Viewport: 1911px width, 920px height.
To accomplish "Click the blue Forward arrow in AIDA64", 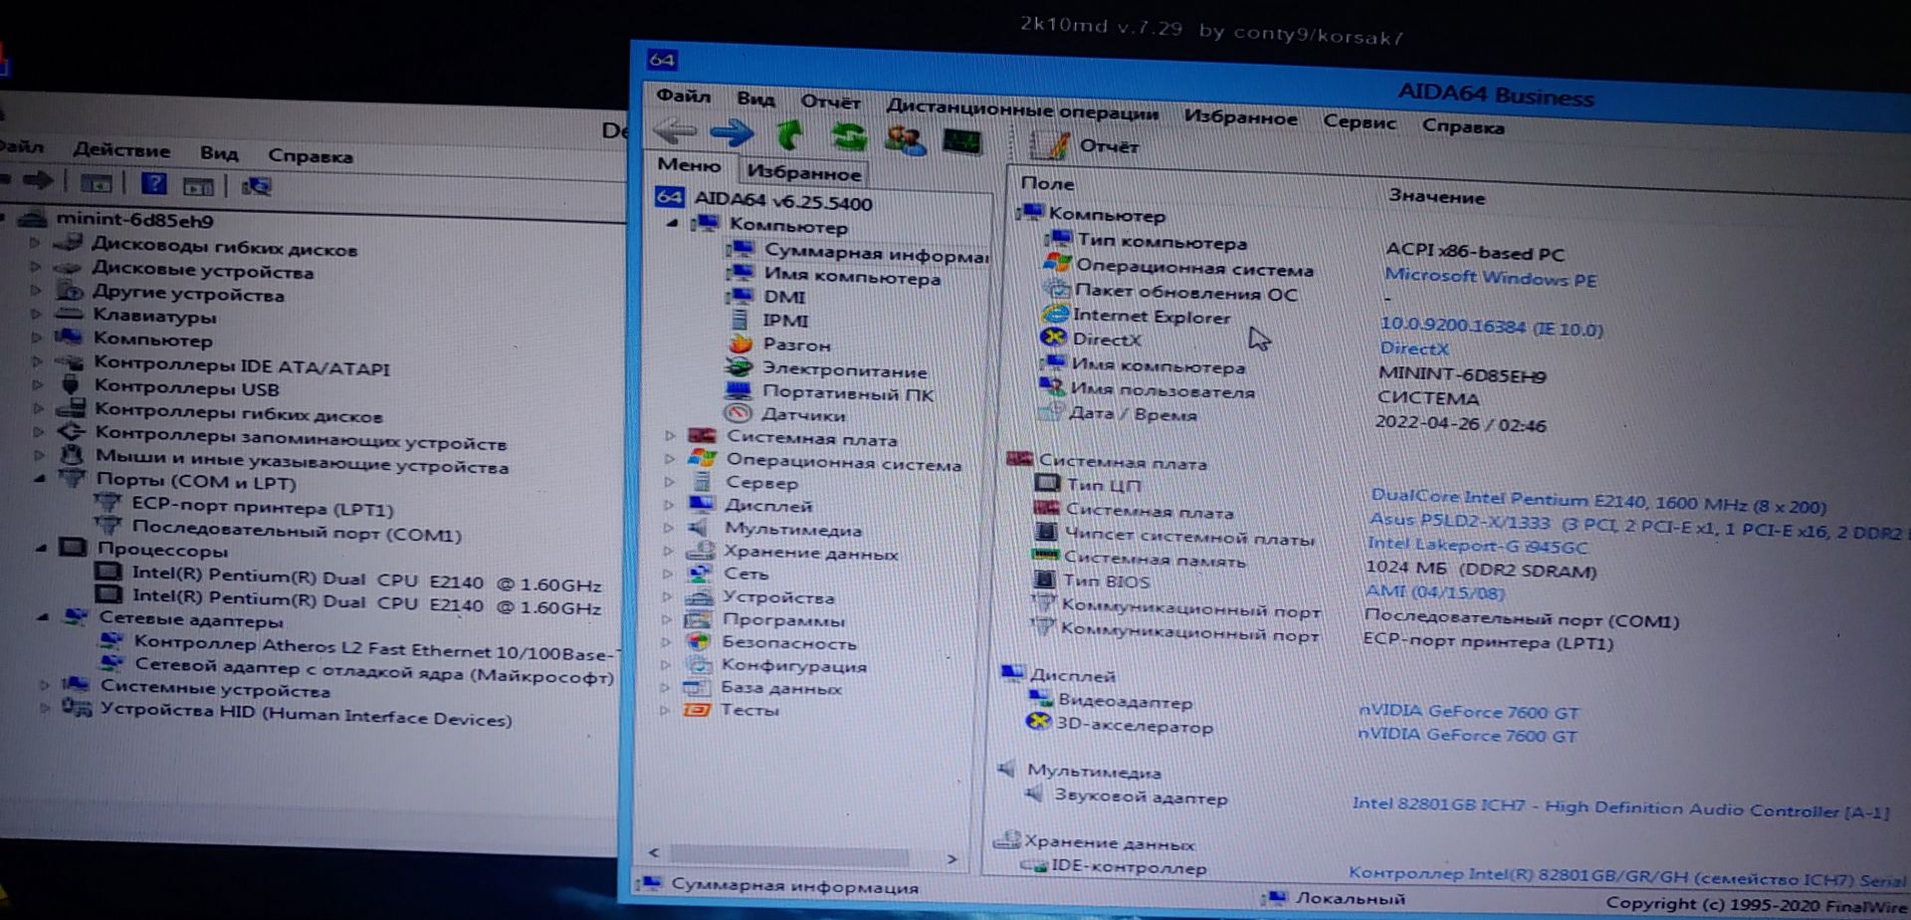I will (x=732, y=131).
